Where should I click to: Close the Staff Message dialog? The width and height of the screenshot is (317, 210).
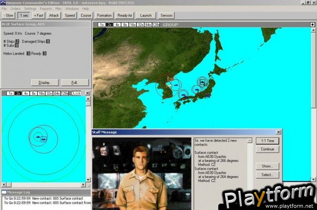coord(279,132)
